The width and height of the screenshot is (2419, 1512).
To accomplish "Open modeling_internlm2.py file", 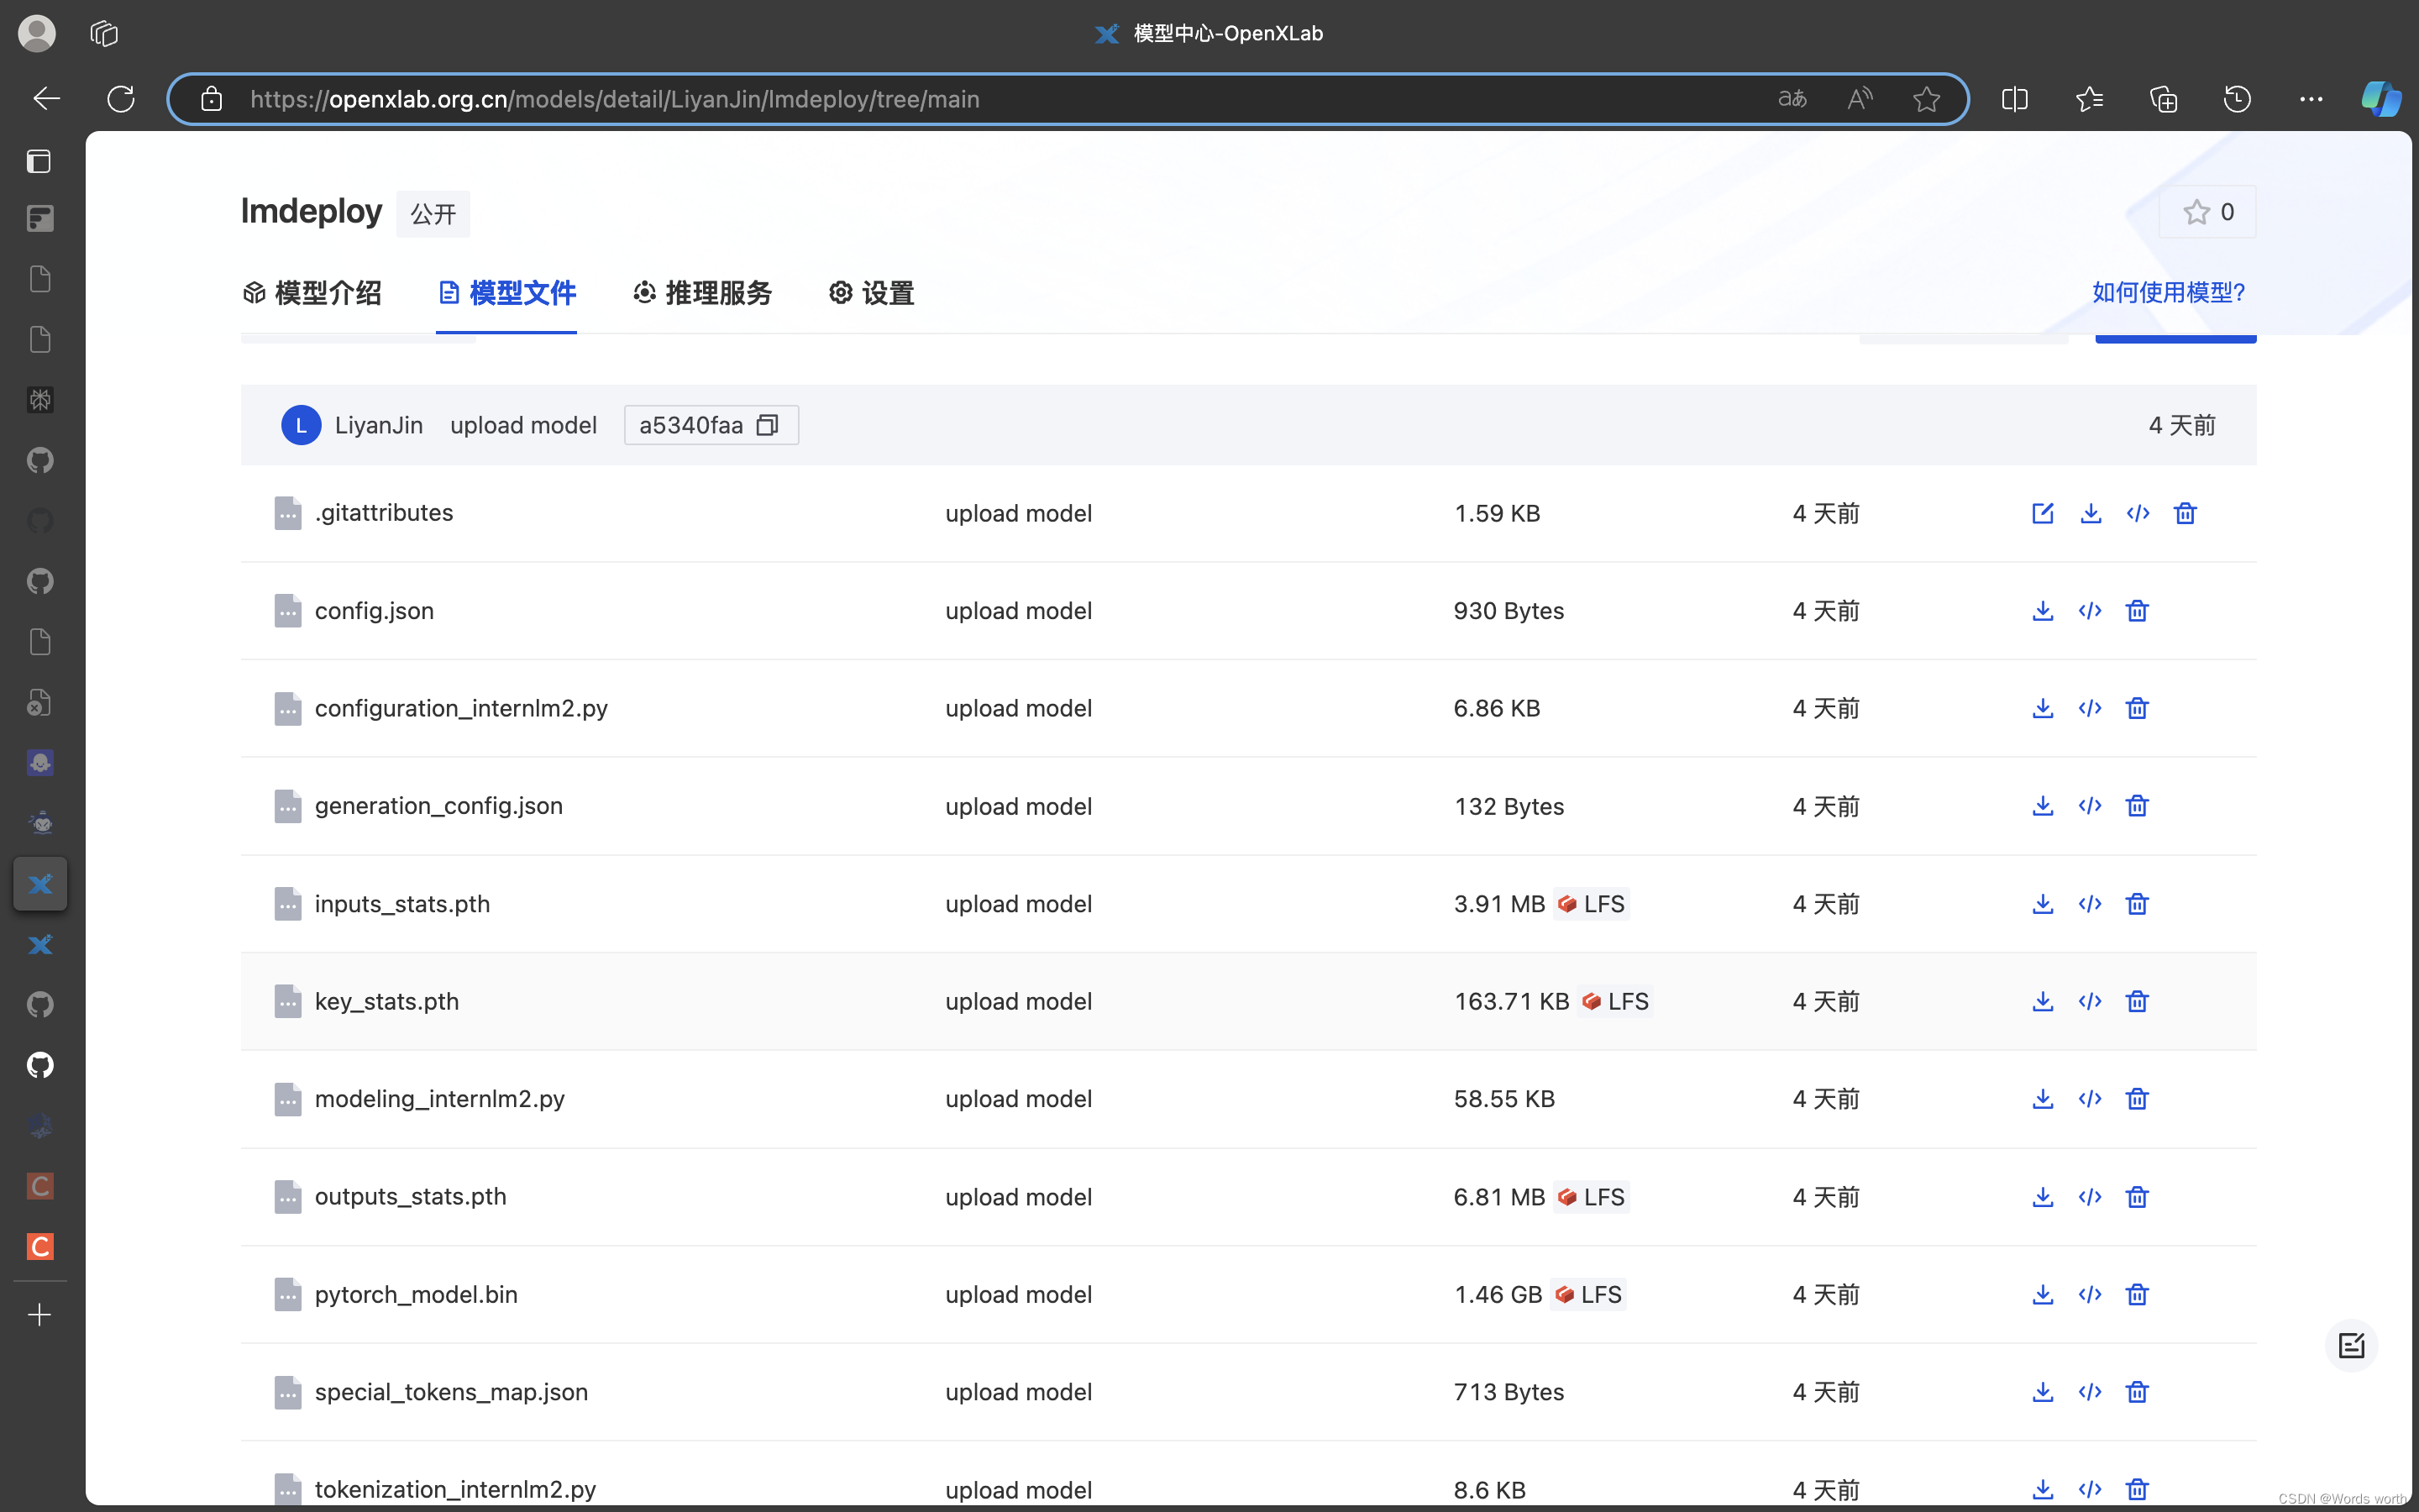I will coord(440,1099).
